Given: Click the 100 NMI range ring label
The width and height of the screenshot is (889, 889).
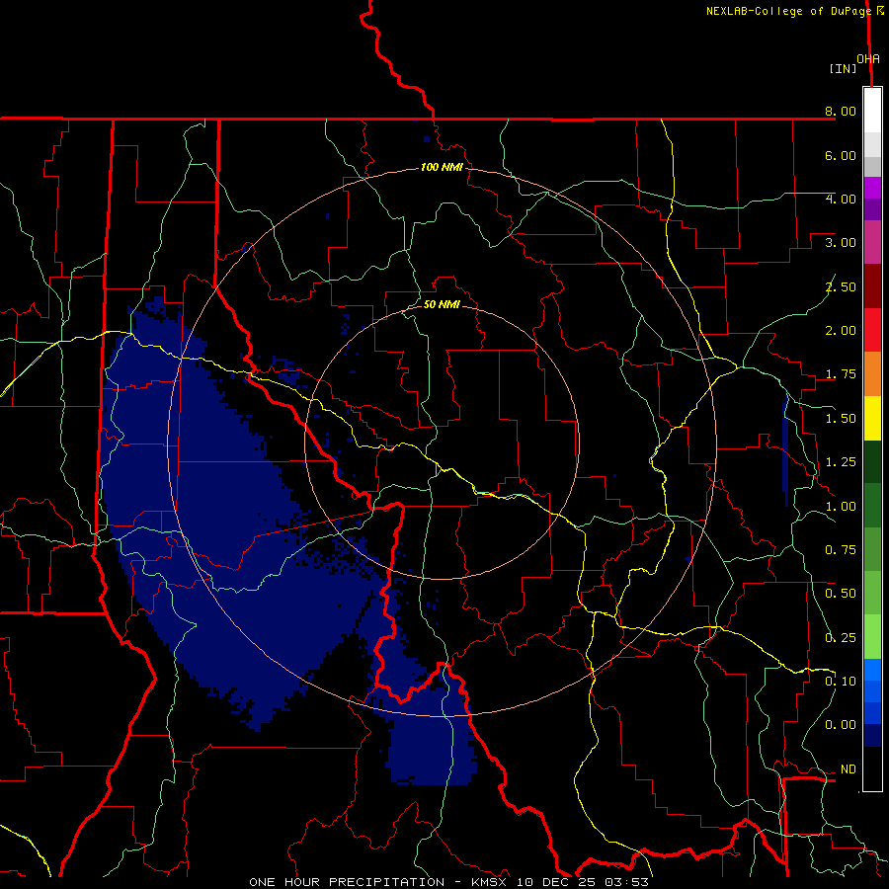Looking at the screenshot, I should [x=442, y=167].
